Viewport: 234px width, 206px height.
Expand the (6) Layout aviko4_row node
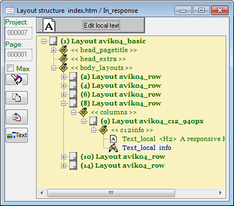pos(63,94)
